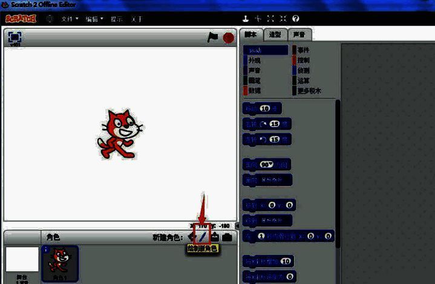Select the white stage backdrop thumbnail
Image resolution: width=435 pixels, height=284 pixels.
click(x=22, y=259)
